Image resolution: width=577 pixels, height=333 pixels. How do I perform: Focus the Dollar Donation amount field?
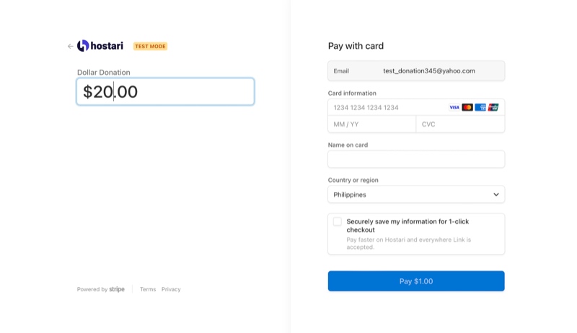[x=165, y=91]
